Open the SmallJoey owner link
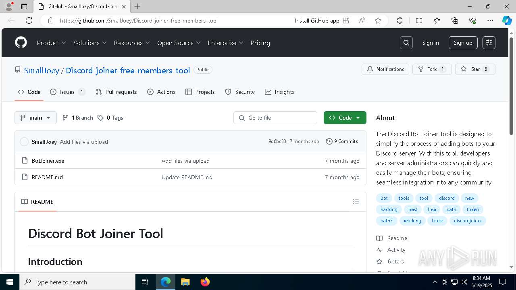The width and height of the screenshot is (516, 290). coord(42,70)
